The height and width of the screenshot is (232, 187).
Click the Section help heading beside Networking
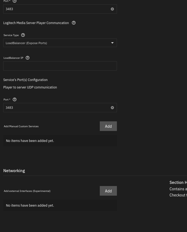point(178,183)
